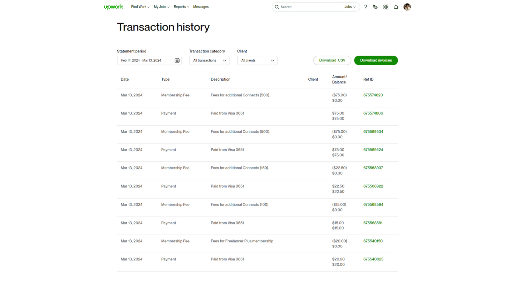Viewport: 515px width, 289px height.
Task: Click the Download invoices button
Action: tap(376, 60)
